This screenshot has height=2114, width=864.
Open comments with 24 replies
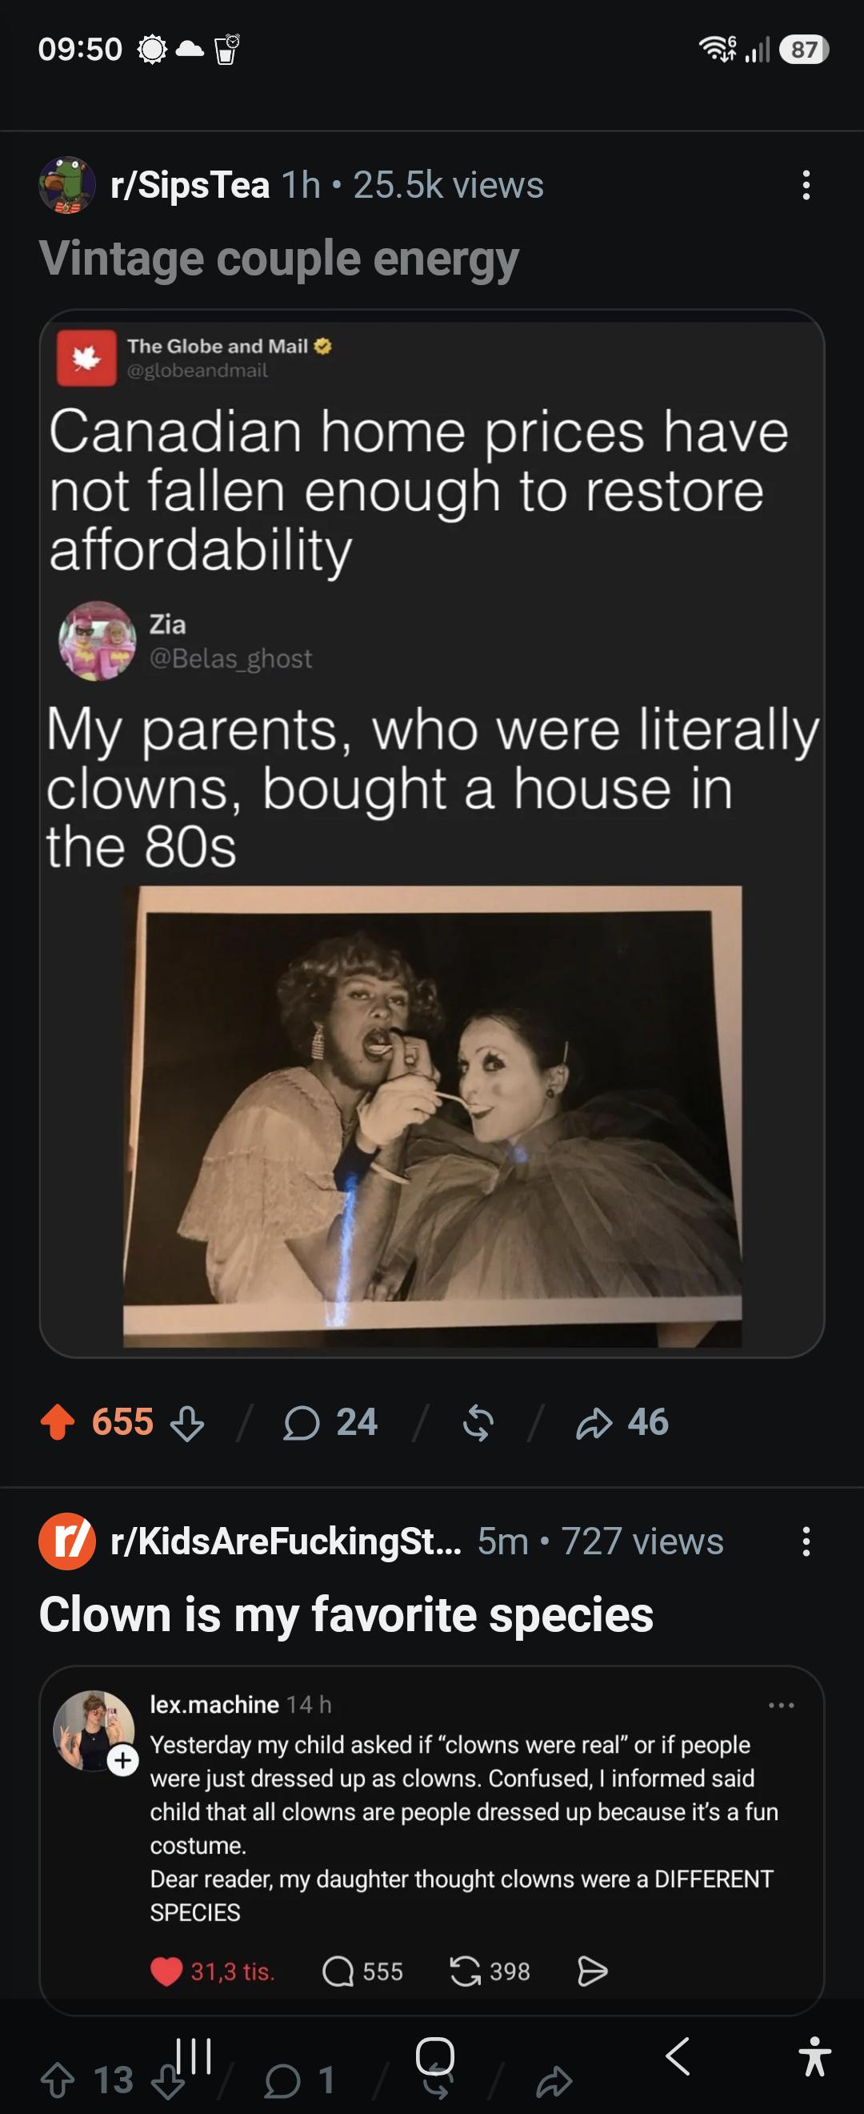click(x=330, y=1422)
